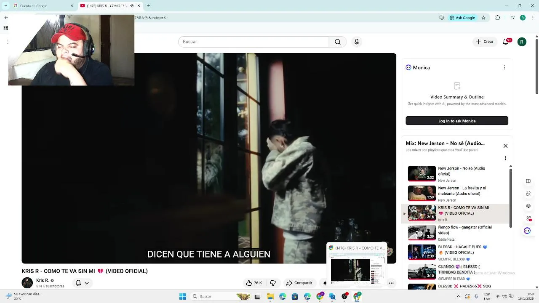Switch to the KRIS R - COMO TE VA tab
Screen dimensions: 539x303
[x=105, y=6]
